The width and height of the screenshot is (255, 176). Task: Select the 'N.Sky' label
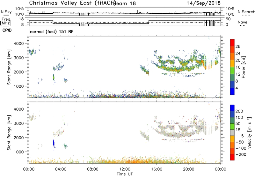click(x=6, y=12)
